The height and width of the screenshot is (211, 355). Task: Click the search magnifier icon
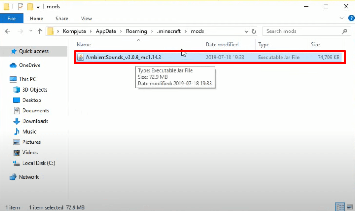point(345,31)
